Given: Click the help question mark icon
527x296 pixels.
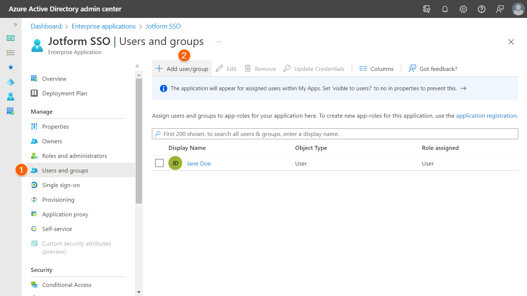Looking at the screenshot, I should (x=482, y=9).
